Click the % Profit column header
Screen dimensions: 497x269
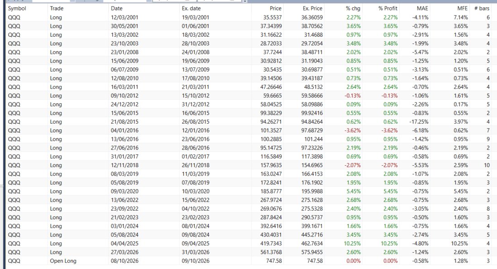[x=388, y=9]
